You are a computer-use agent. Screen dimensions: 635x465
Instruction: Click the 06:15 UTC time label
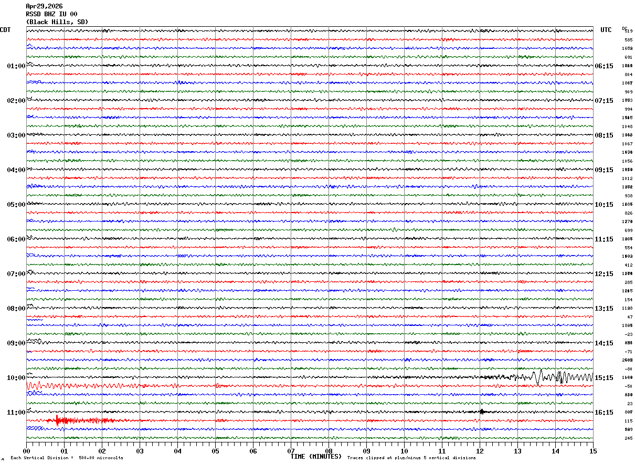(604, 66)
